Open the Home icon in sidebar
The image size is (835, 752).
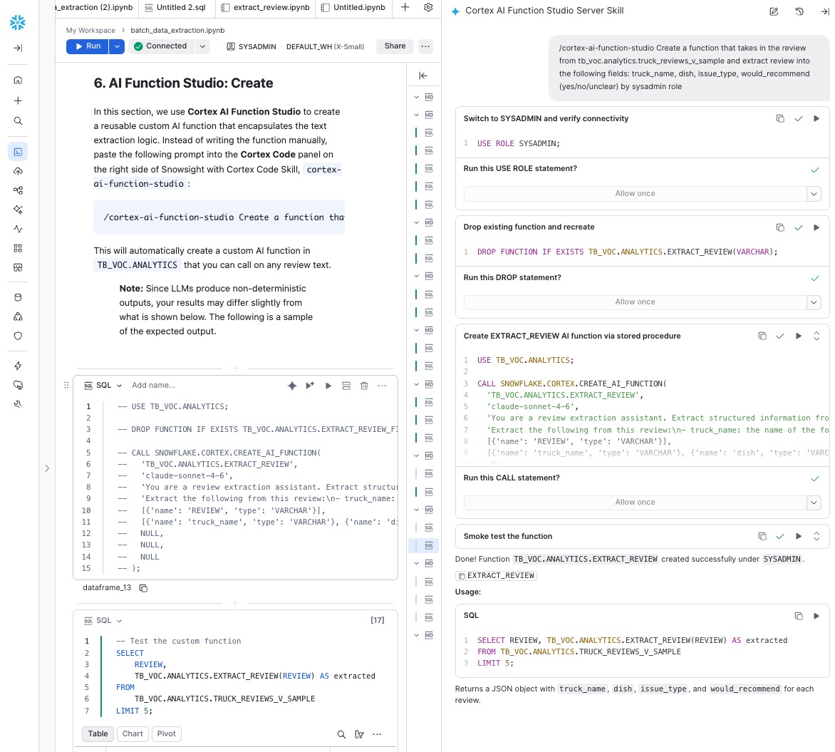click(x=18, y=81)
